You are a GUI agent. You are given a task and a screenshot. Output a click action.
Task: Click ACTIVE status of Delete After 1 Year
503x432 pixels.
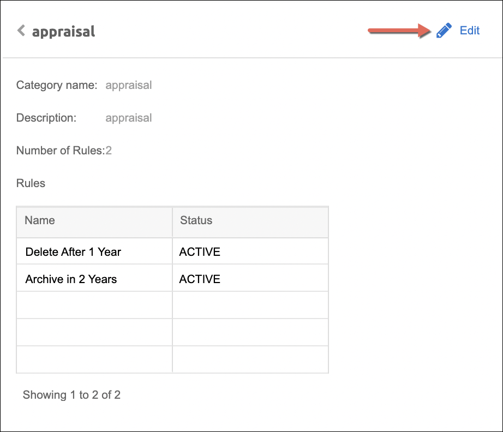tap(200, 252)
